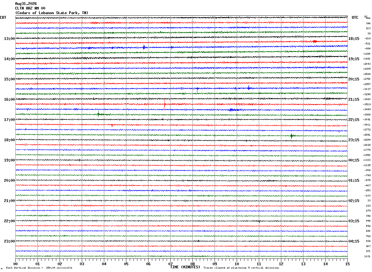Click the green spike near minute 12.5
This screenshot has height=272, width=372.
[291, 136]
